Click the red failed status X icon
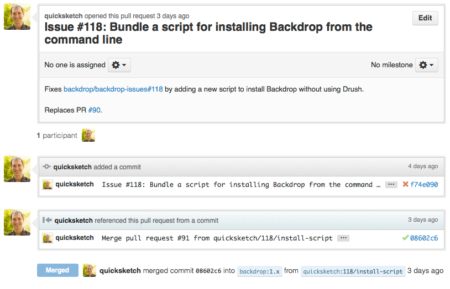This screenshot has width=450, height=289. 405,184
